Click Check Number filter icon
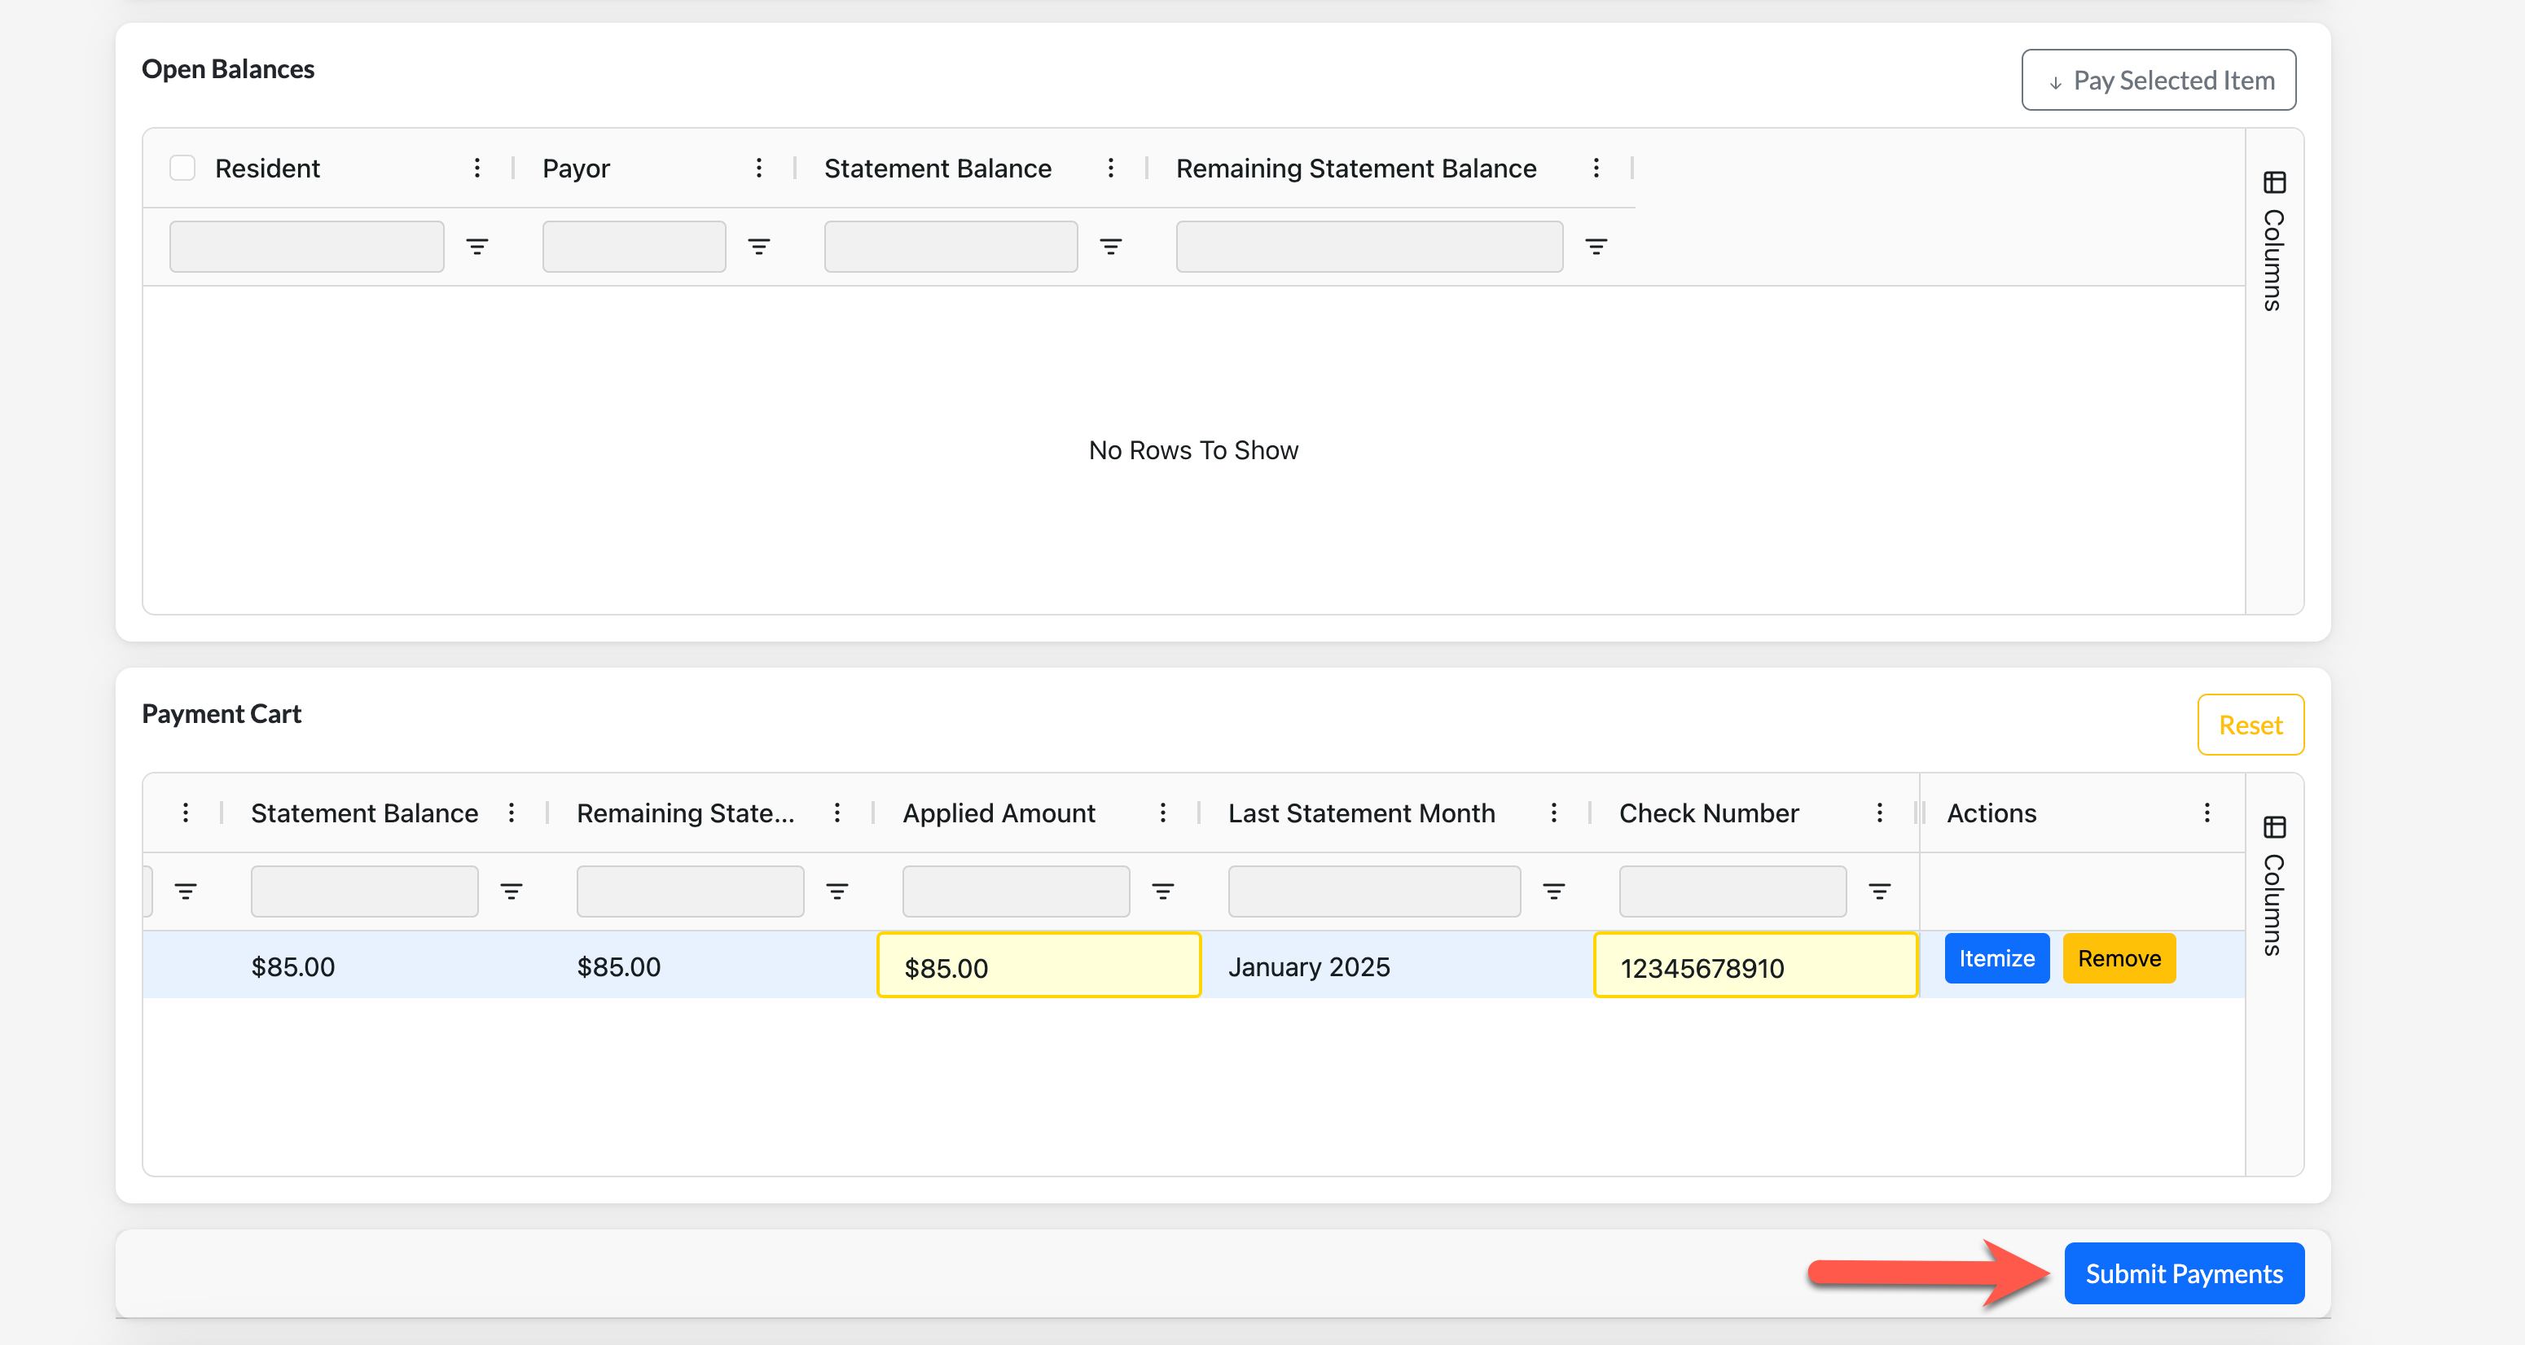 tap(1879, 892)
